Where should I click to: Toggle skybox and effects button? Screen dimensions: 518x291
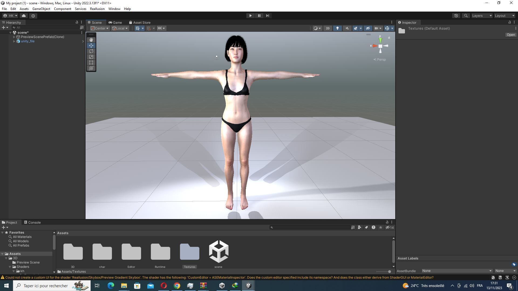click(x=356, y=28)
